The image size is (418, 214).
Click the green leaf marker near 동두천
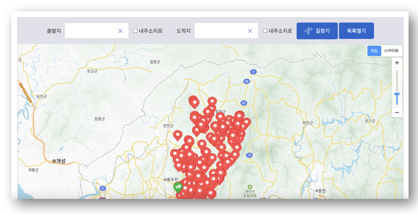[x=178, y=187]
